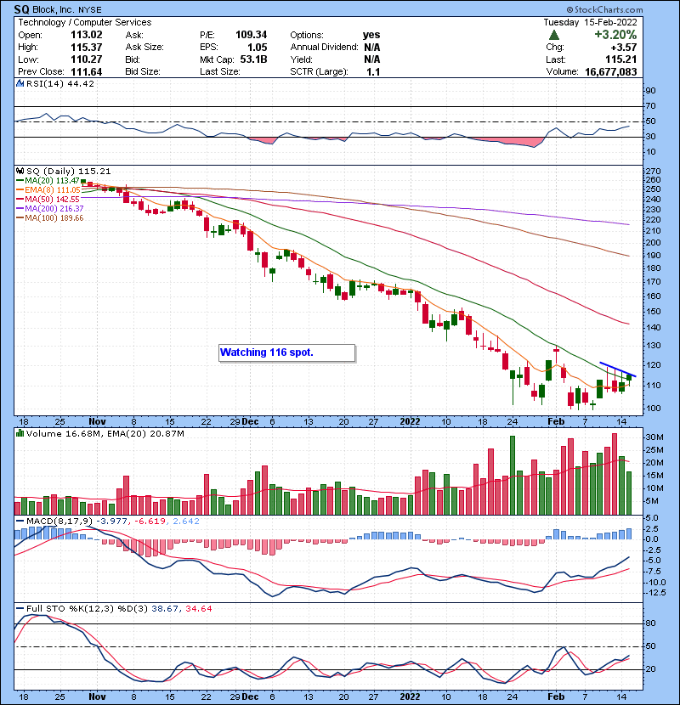Click the volume bars icon beside Volume label

(x=20, y=433)
